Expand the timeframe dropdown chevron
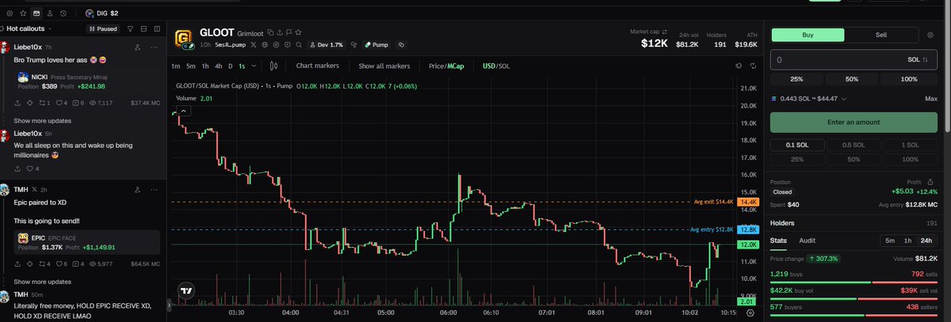 coord(254,66)
